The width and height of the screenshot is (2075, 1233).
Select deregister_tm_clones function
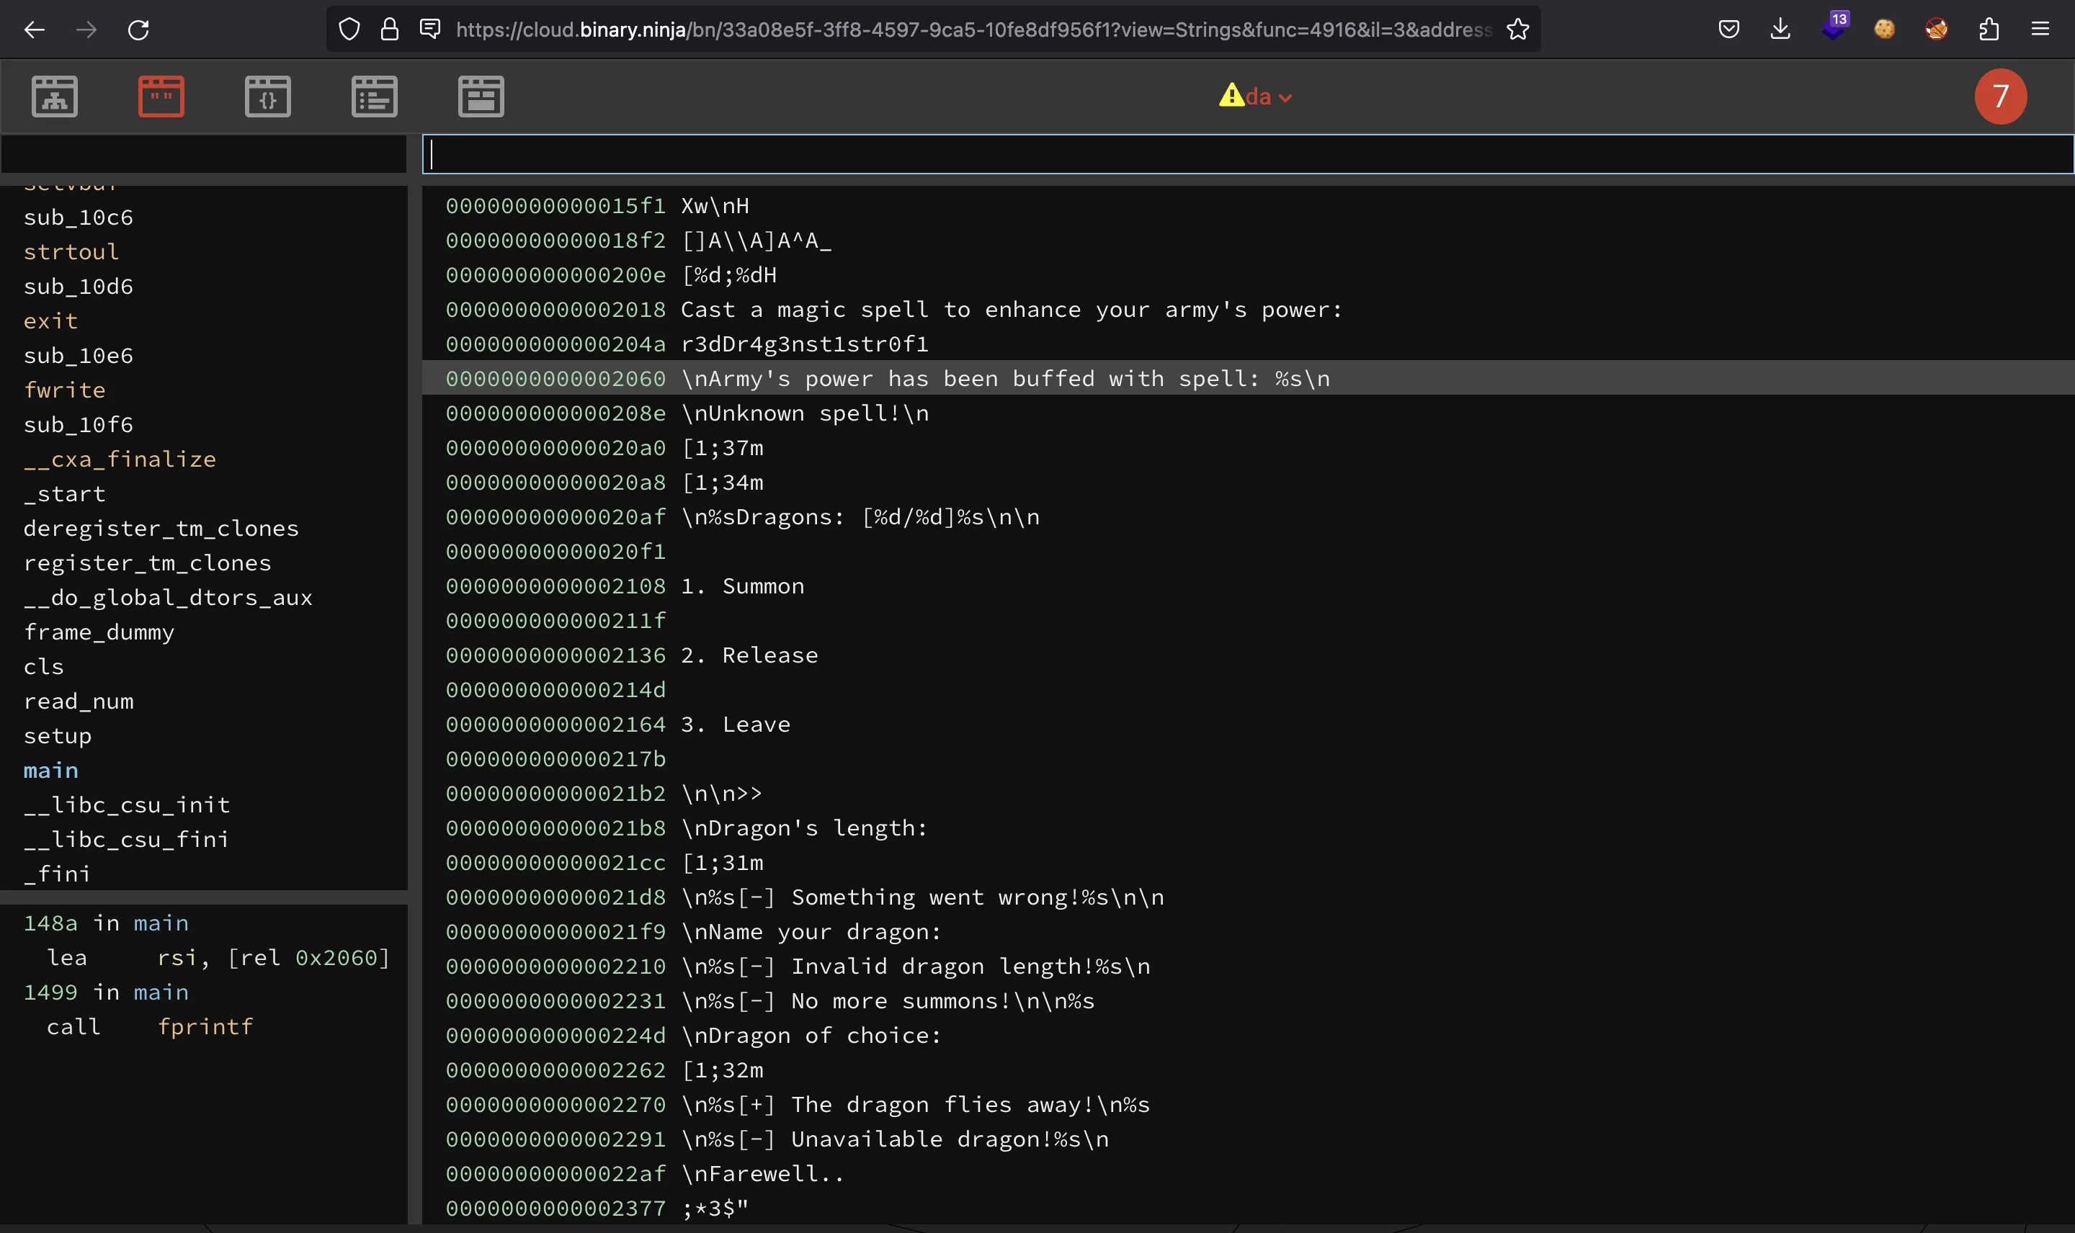161,529
